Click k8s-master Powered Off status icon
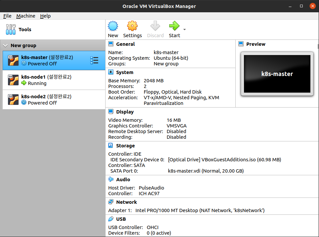 click(24, 63)
